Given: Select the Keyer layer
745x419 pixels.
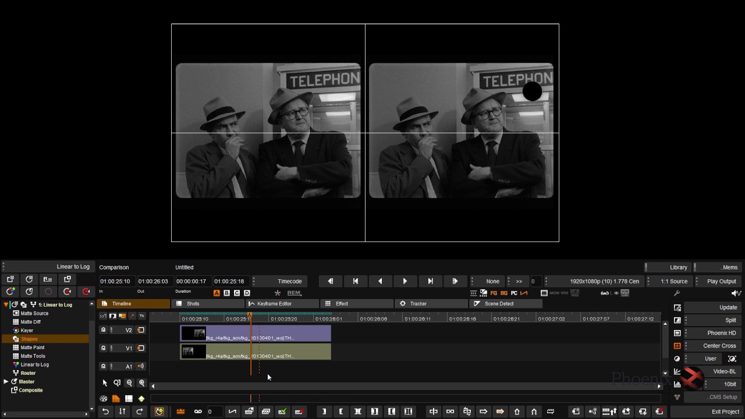Looking at the screenshot, I should (27, 331).
